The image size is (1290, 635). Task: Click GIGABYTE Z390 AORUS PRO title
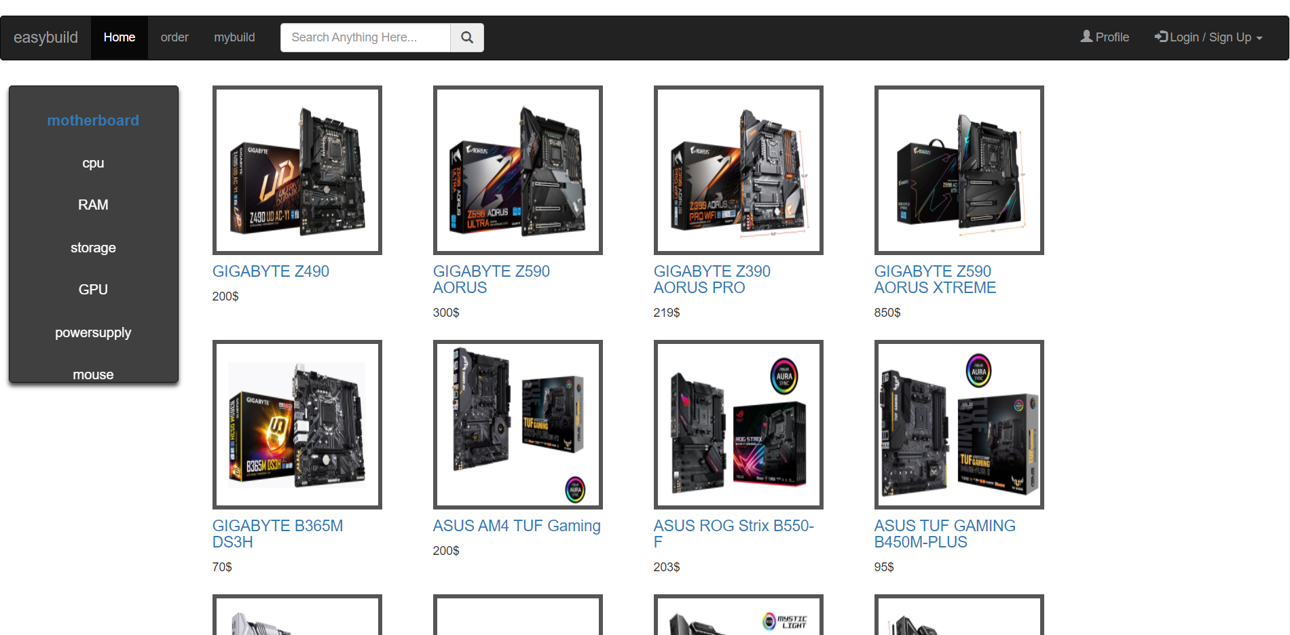712,280
